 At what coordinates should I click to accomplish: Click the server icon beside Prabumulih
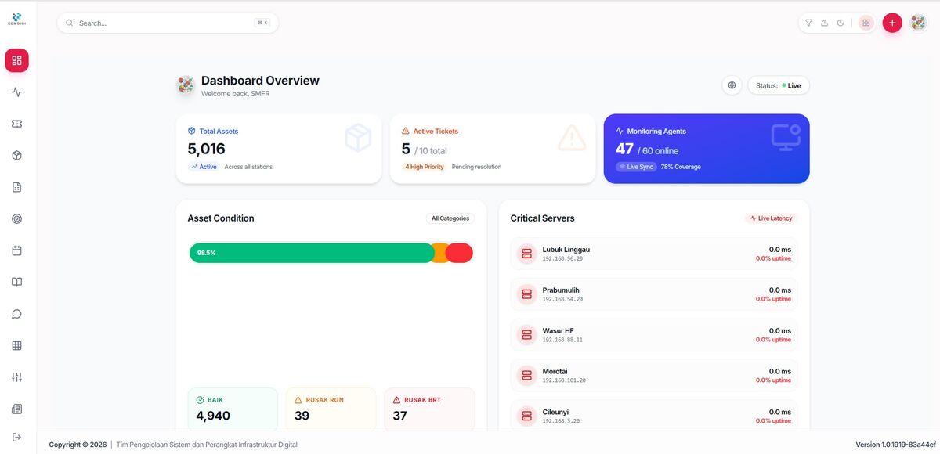(x=526, y=294)
